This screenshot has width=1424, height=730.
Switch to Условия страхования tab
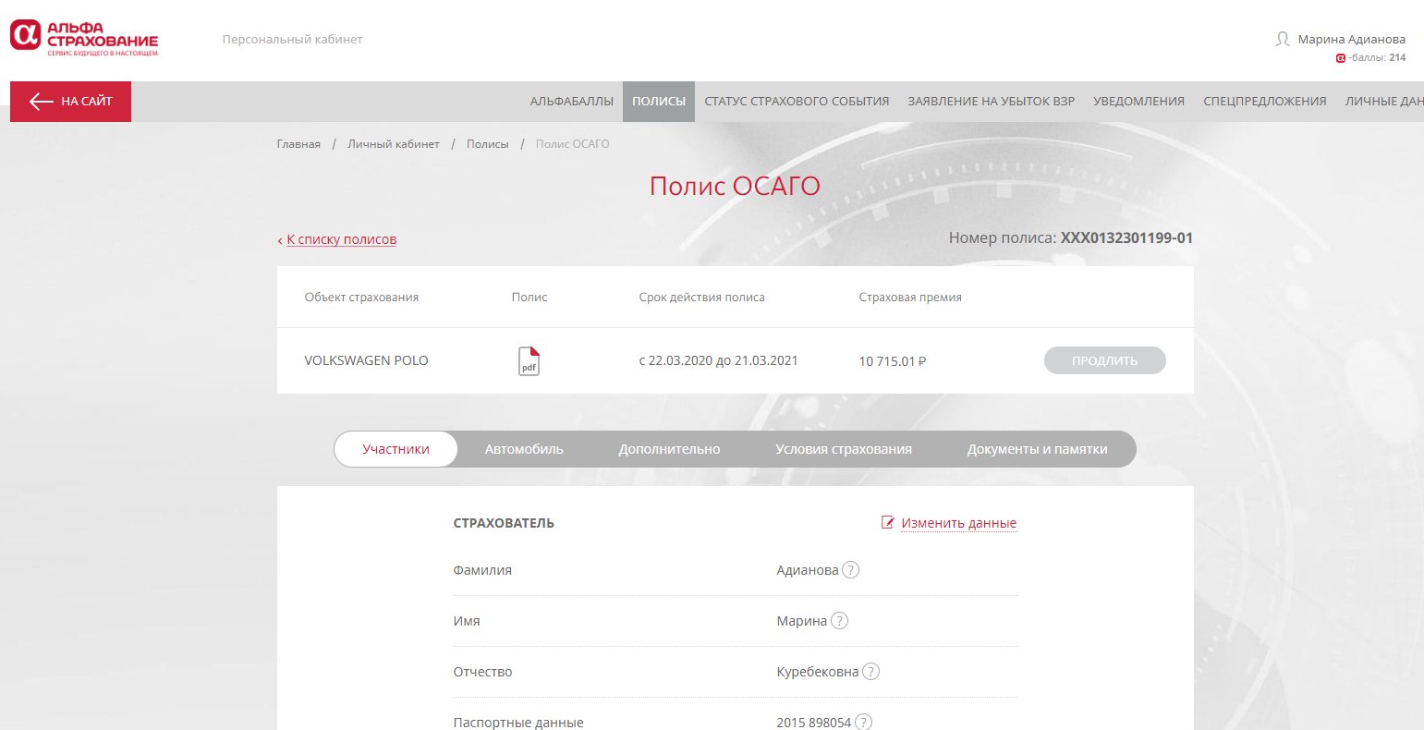(x=844, y=449)
